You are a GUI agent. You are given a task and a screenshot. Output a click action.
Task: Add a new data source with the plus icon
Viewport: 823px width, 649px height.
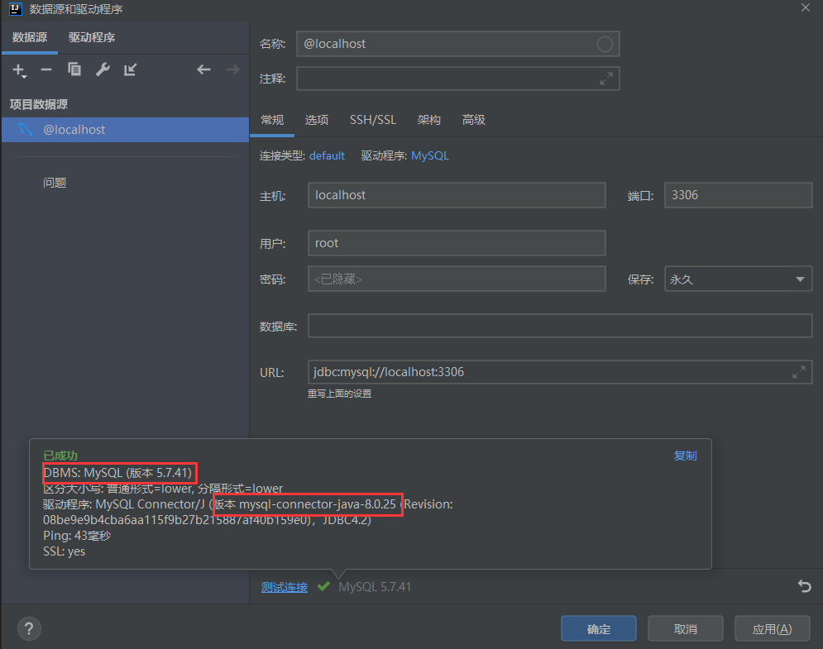19,70
